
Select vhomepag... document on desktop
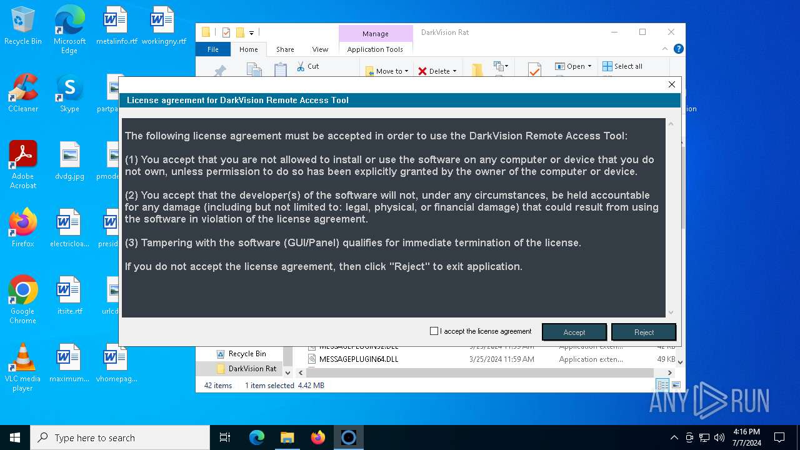pos(116,363)
